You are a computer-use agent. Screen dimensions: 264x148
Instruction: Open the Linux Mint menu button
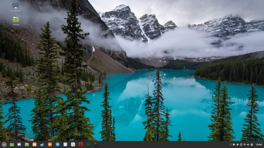click(4, 144)
